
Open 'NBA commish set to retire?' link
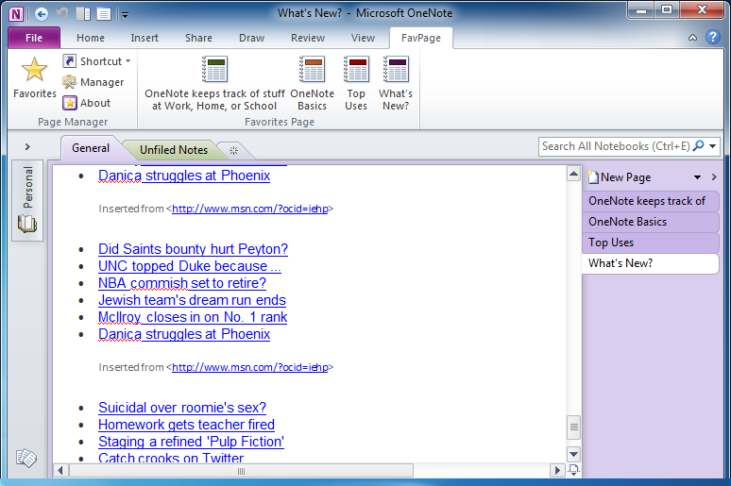182,283
